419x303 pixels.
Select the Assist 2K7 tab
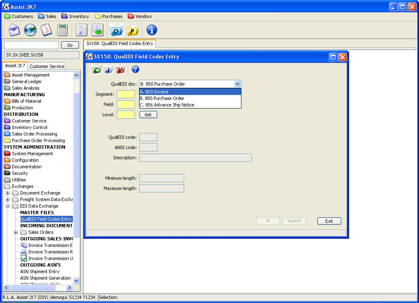[15, 66]
